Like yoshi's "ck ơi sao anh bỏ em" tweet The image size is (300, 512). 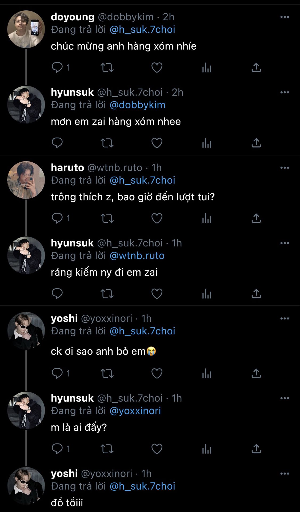pos(157,373)
